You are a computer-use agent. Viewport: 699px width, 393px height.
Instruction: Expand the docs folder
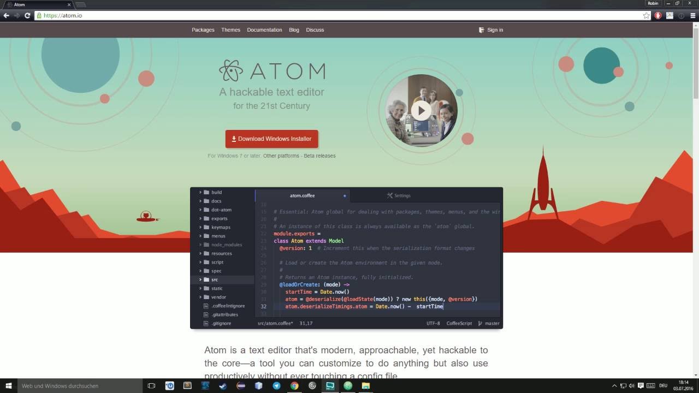point(200,201)
